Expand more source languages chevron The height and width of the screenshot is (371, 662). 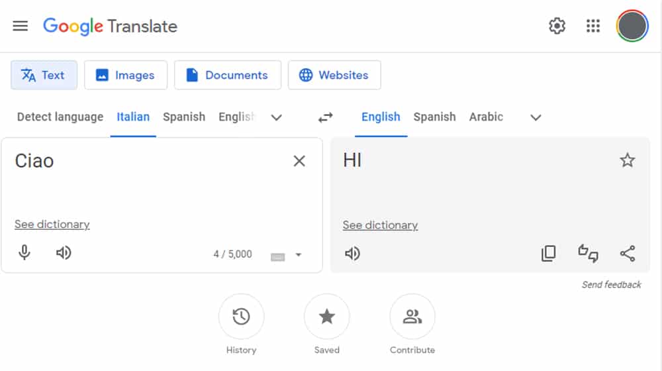tap(277, 117)
